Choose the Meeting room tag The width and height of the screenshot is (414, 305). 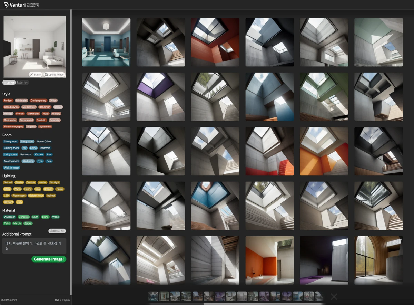[11, 161]
